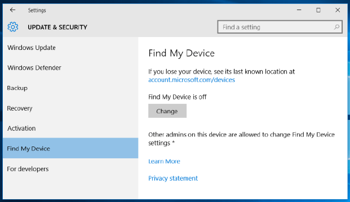Click the Change button

(x=167, y=111)
